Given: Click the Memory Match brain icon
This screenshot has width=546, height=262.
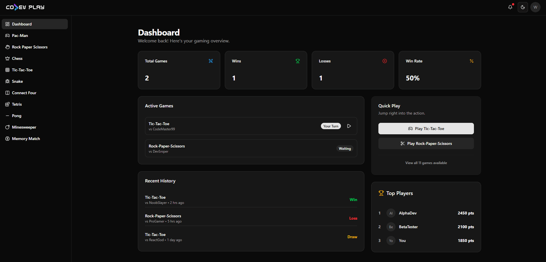Looking at the screenshot, I should pos(7,139).
